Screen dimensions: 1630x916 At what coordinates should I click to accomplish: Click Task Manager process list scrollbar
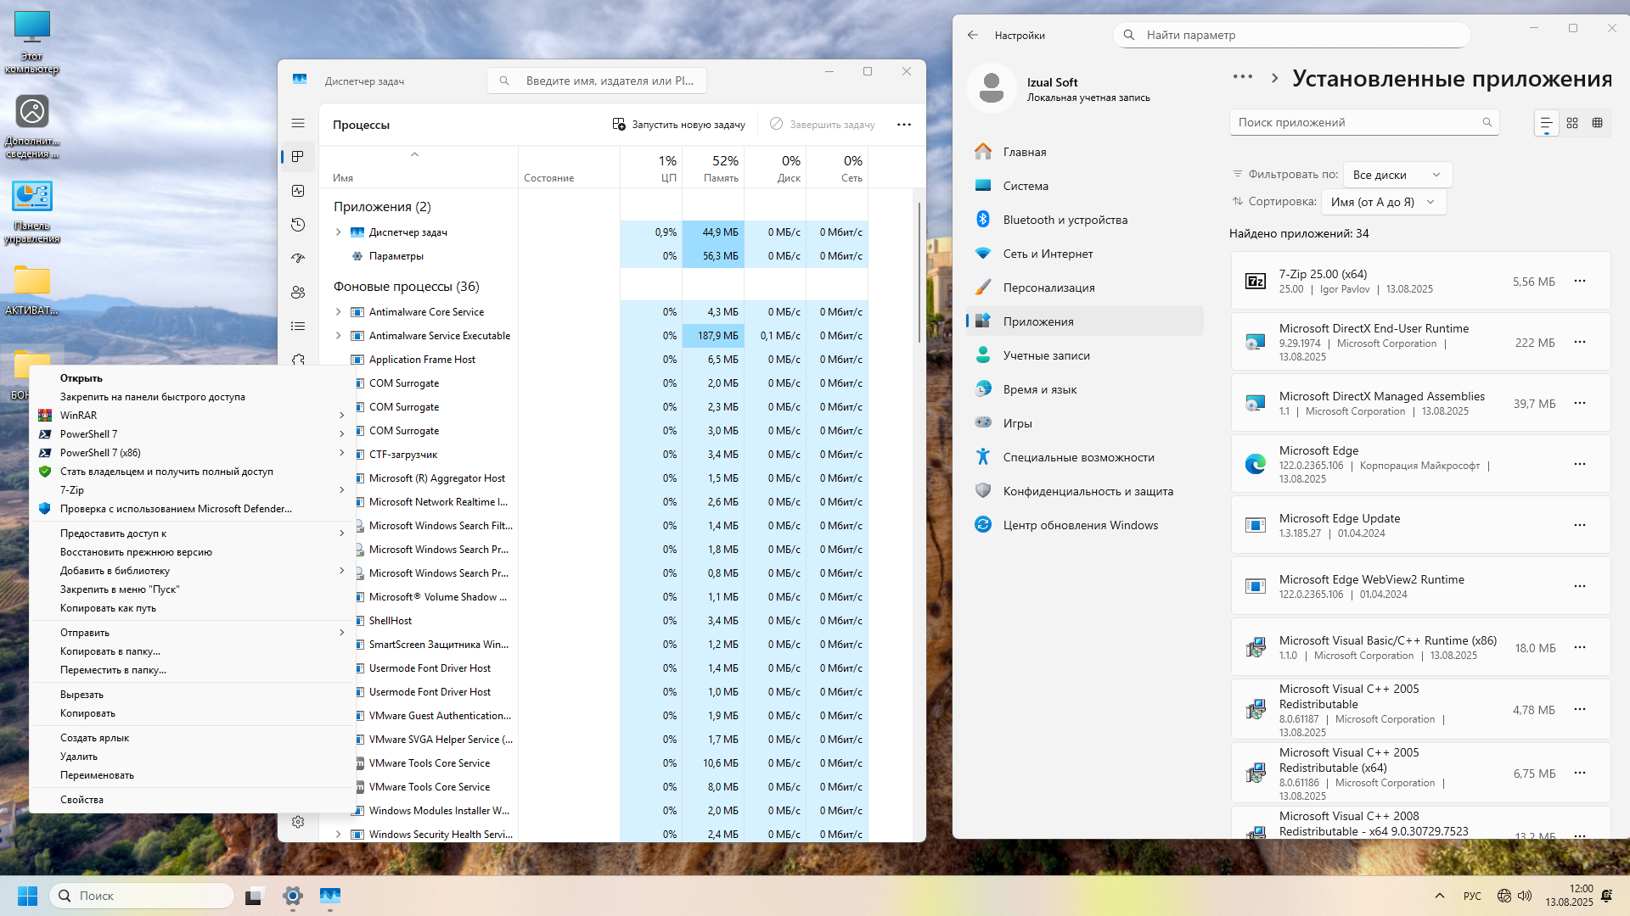919,271
